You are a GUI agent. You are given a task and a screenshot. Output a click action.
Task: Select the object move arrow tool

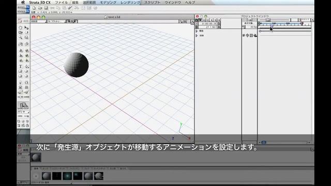point(26,27)
